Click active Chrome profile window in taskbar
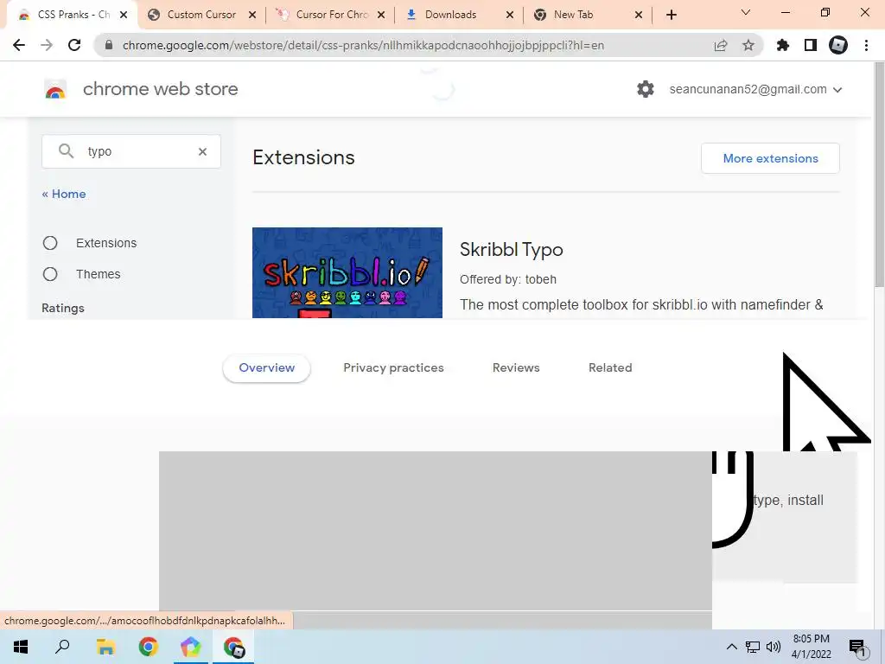The image size is (885, 664). tap(233, 647)
